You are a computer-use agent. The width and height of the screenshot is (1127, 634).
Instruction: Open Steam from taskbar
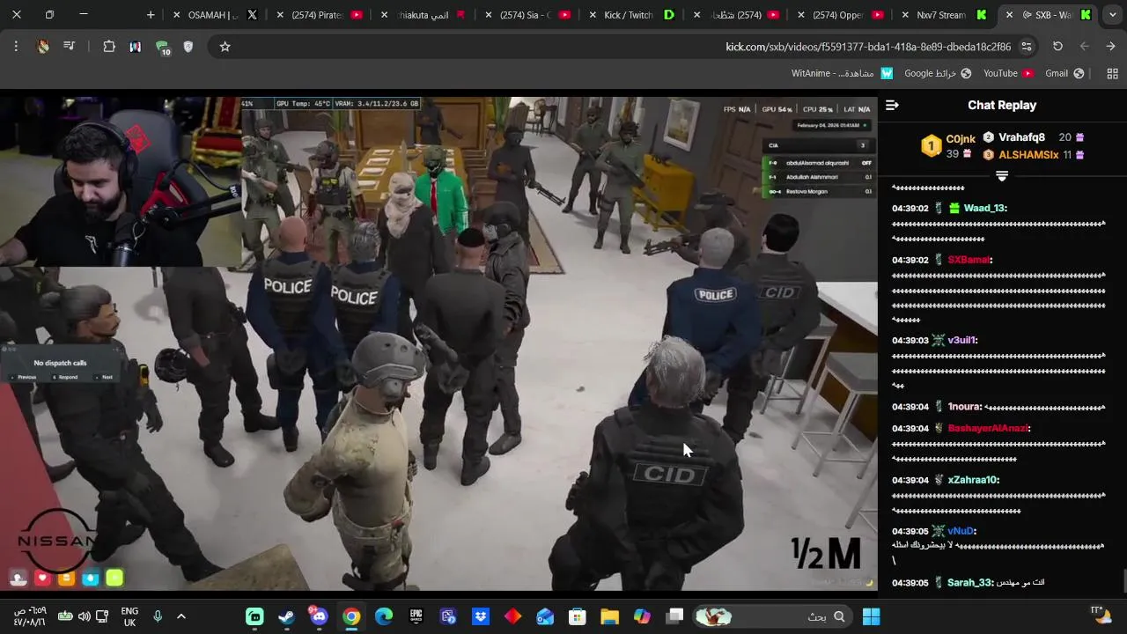287,616
